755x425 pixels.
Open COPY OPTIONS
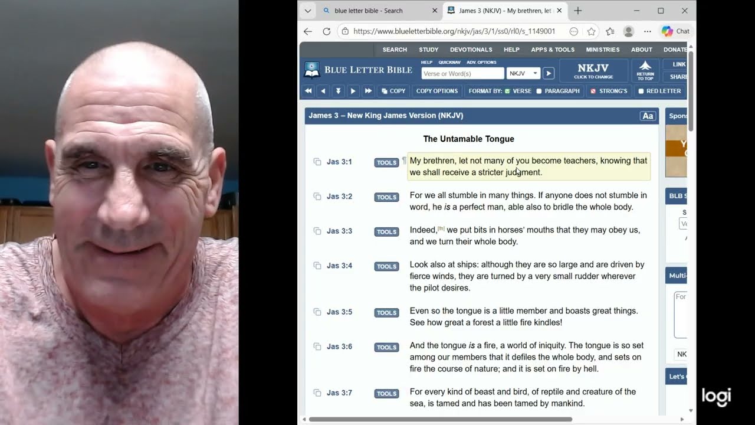(x=437, y=91)
